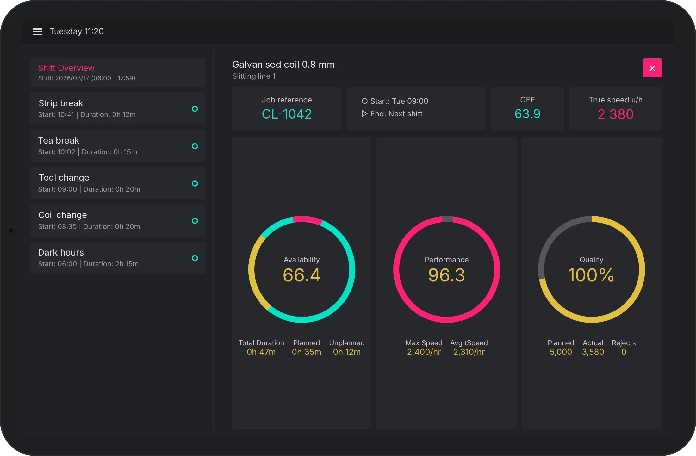Click the Job reference CL-1042 value
This screenshot has width=696, height=456.
(287, 114)
